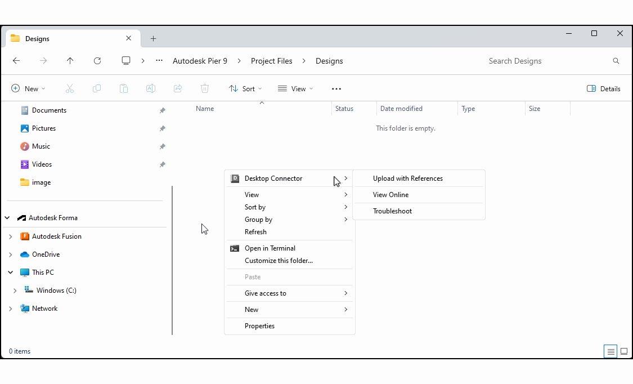Open the Sort dropdown
633x384 pixels.
245,89
